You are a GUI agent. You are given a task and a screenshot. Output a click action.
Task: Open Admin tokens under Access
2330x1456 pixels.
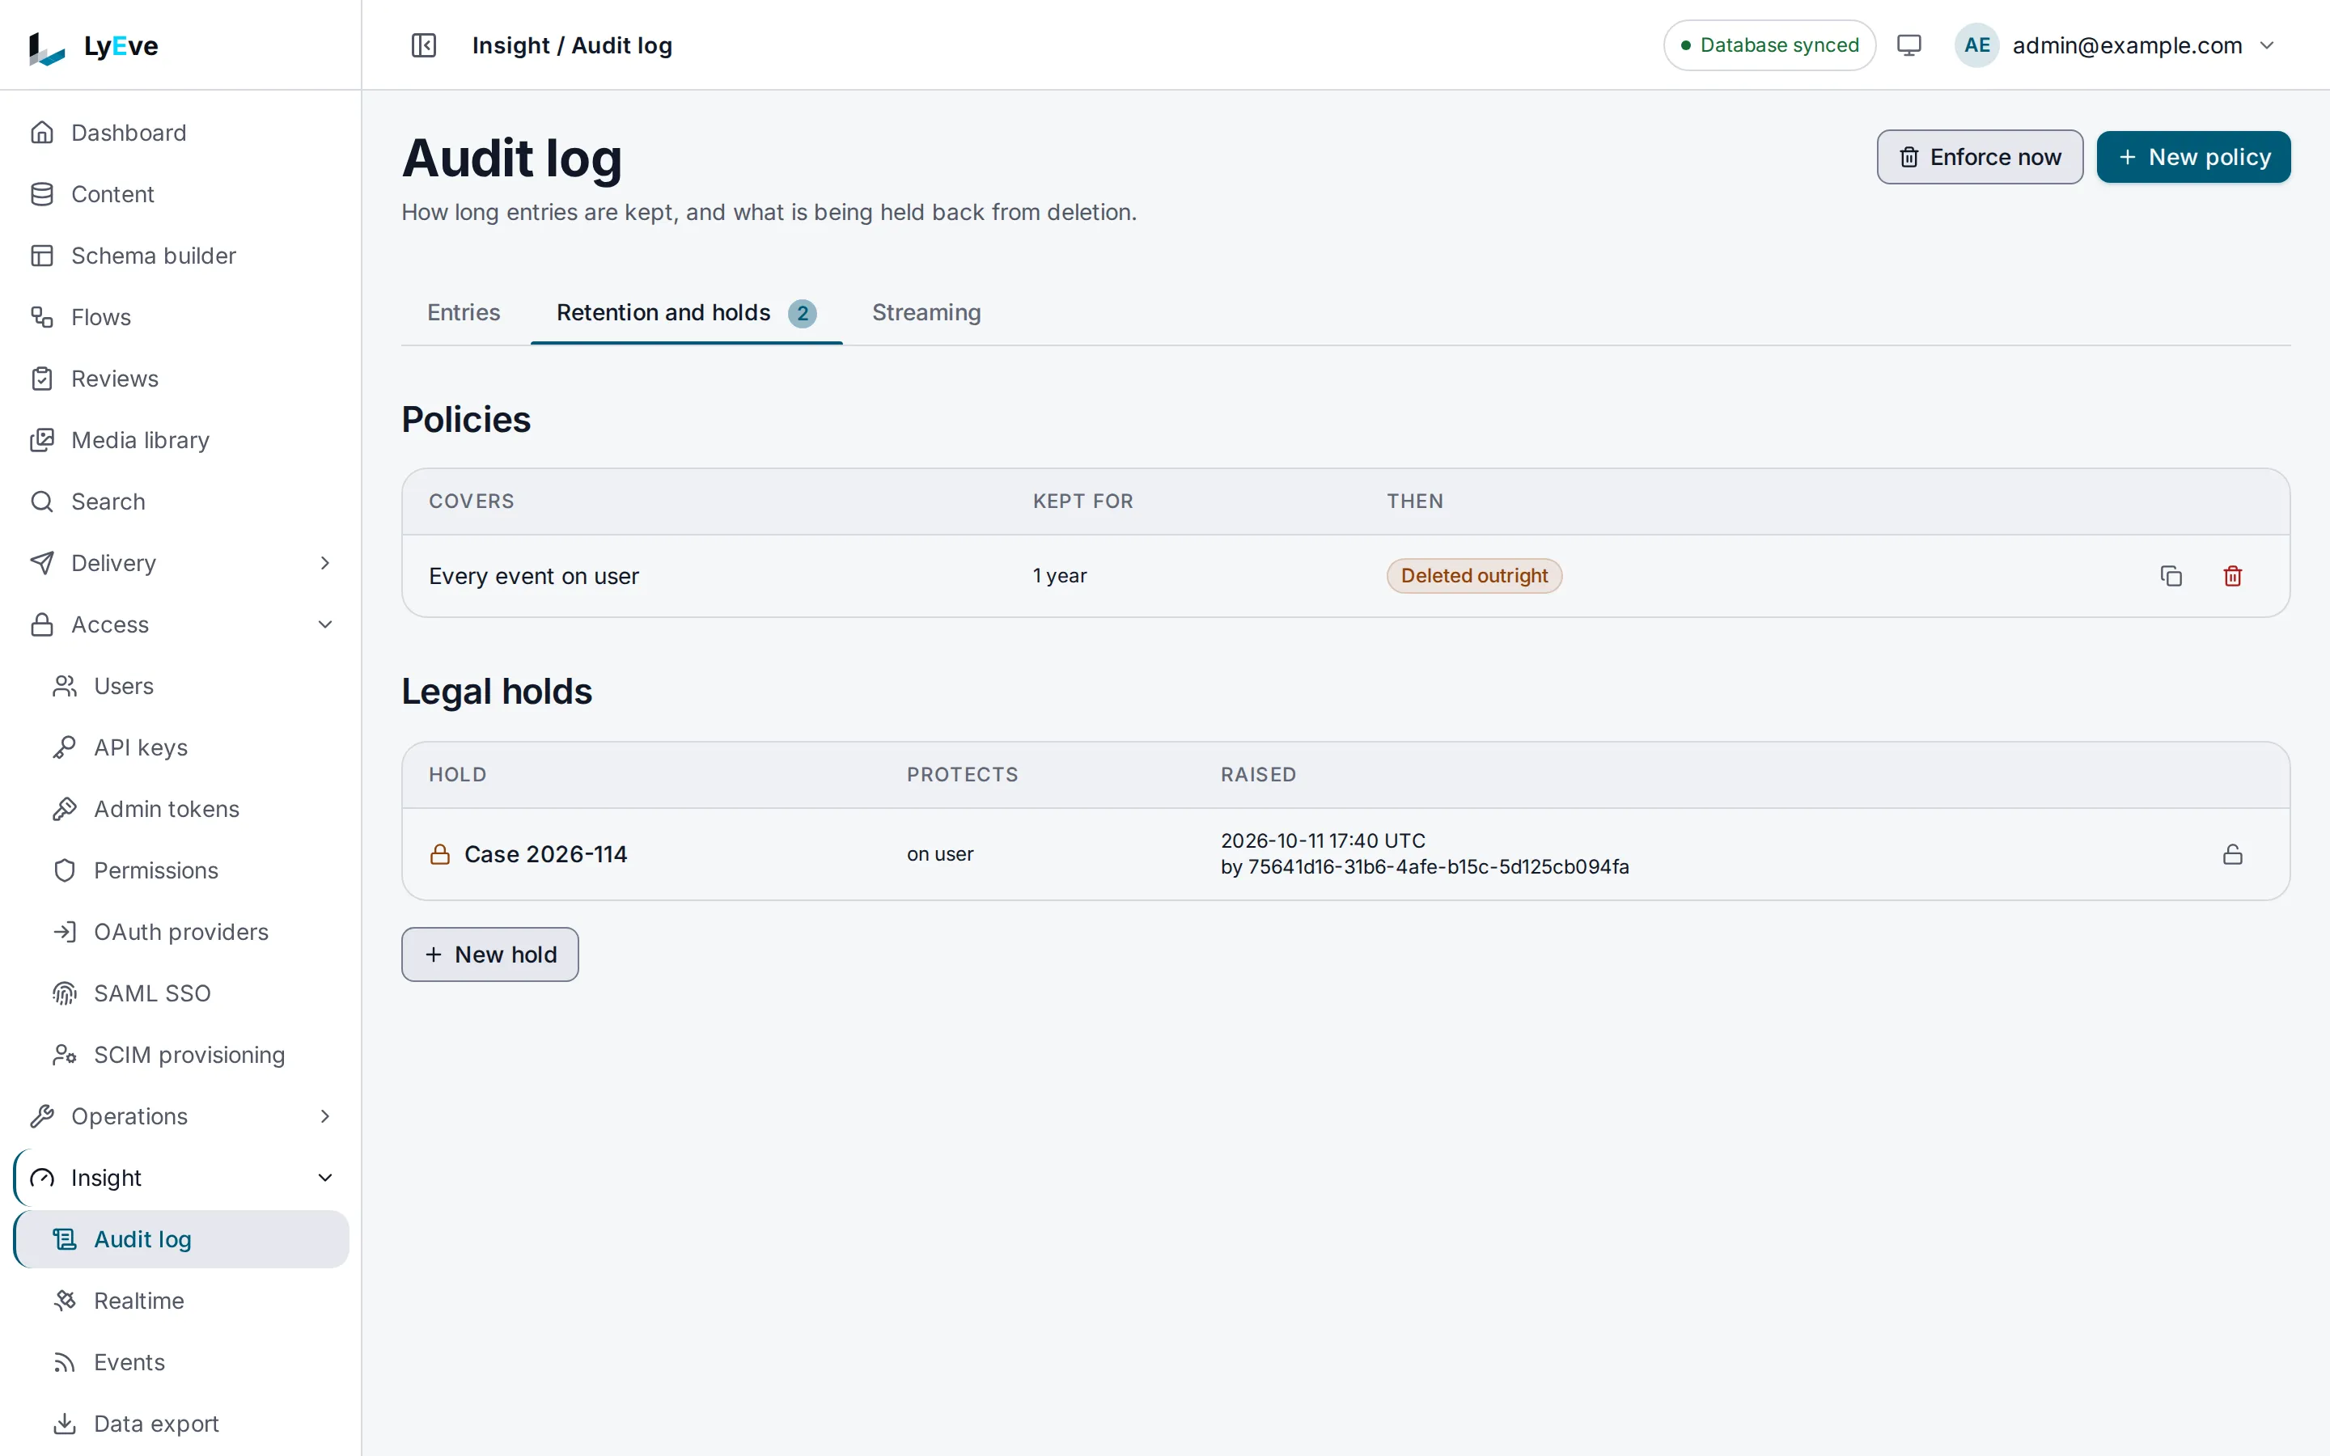pyautogui.click(x=181, y=809)
